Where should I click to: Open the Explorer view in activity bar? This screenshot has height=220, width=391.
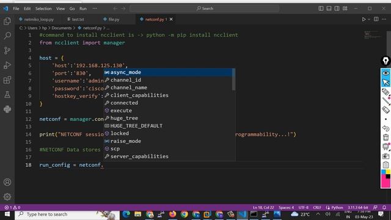pyautogui.click(x=7, y=21)
